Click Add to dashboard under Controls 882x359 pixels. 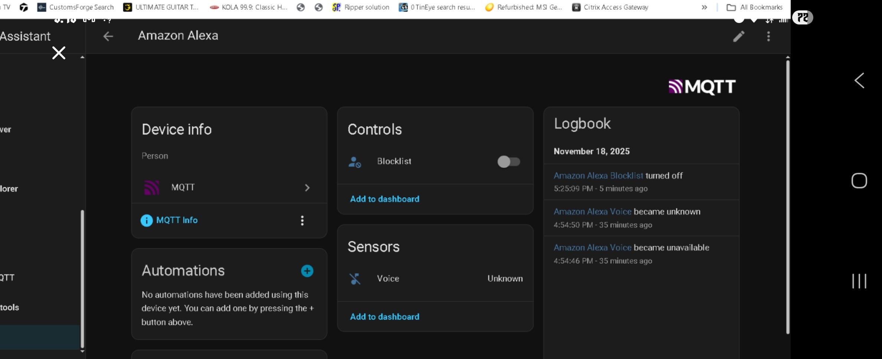click(385, 199)
